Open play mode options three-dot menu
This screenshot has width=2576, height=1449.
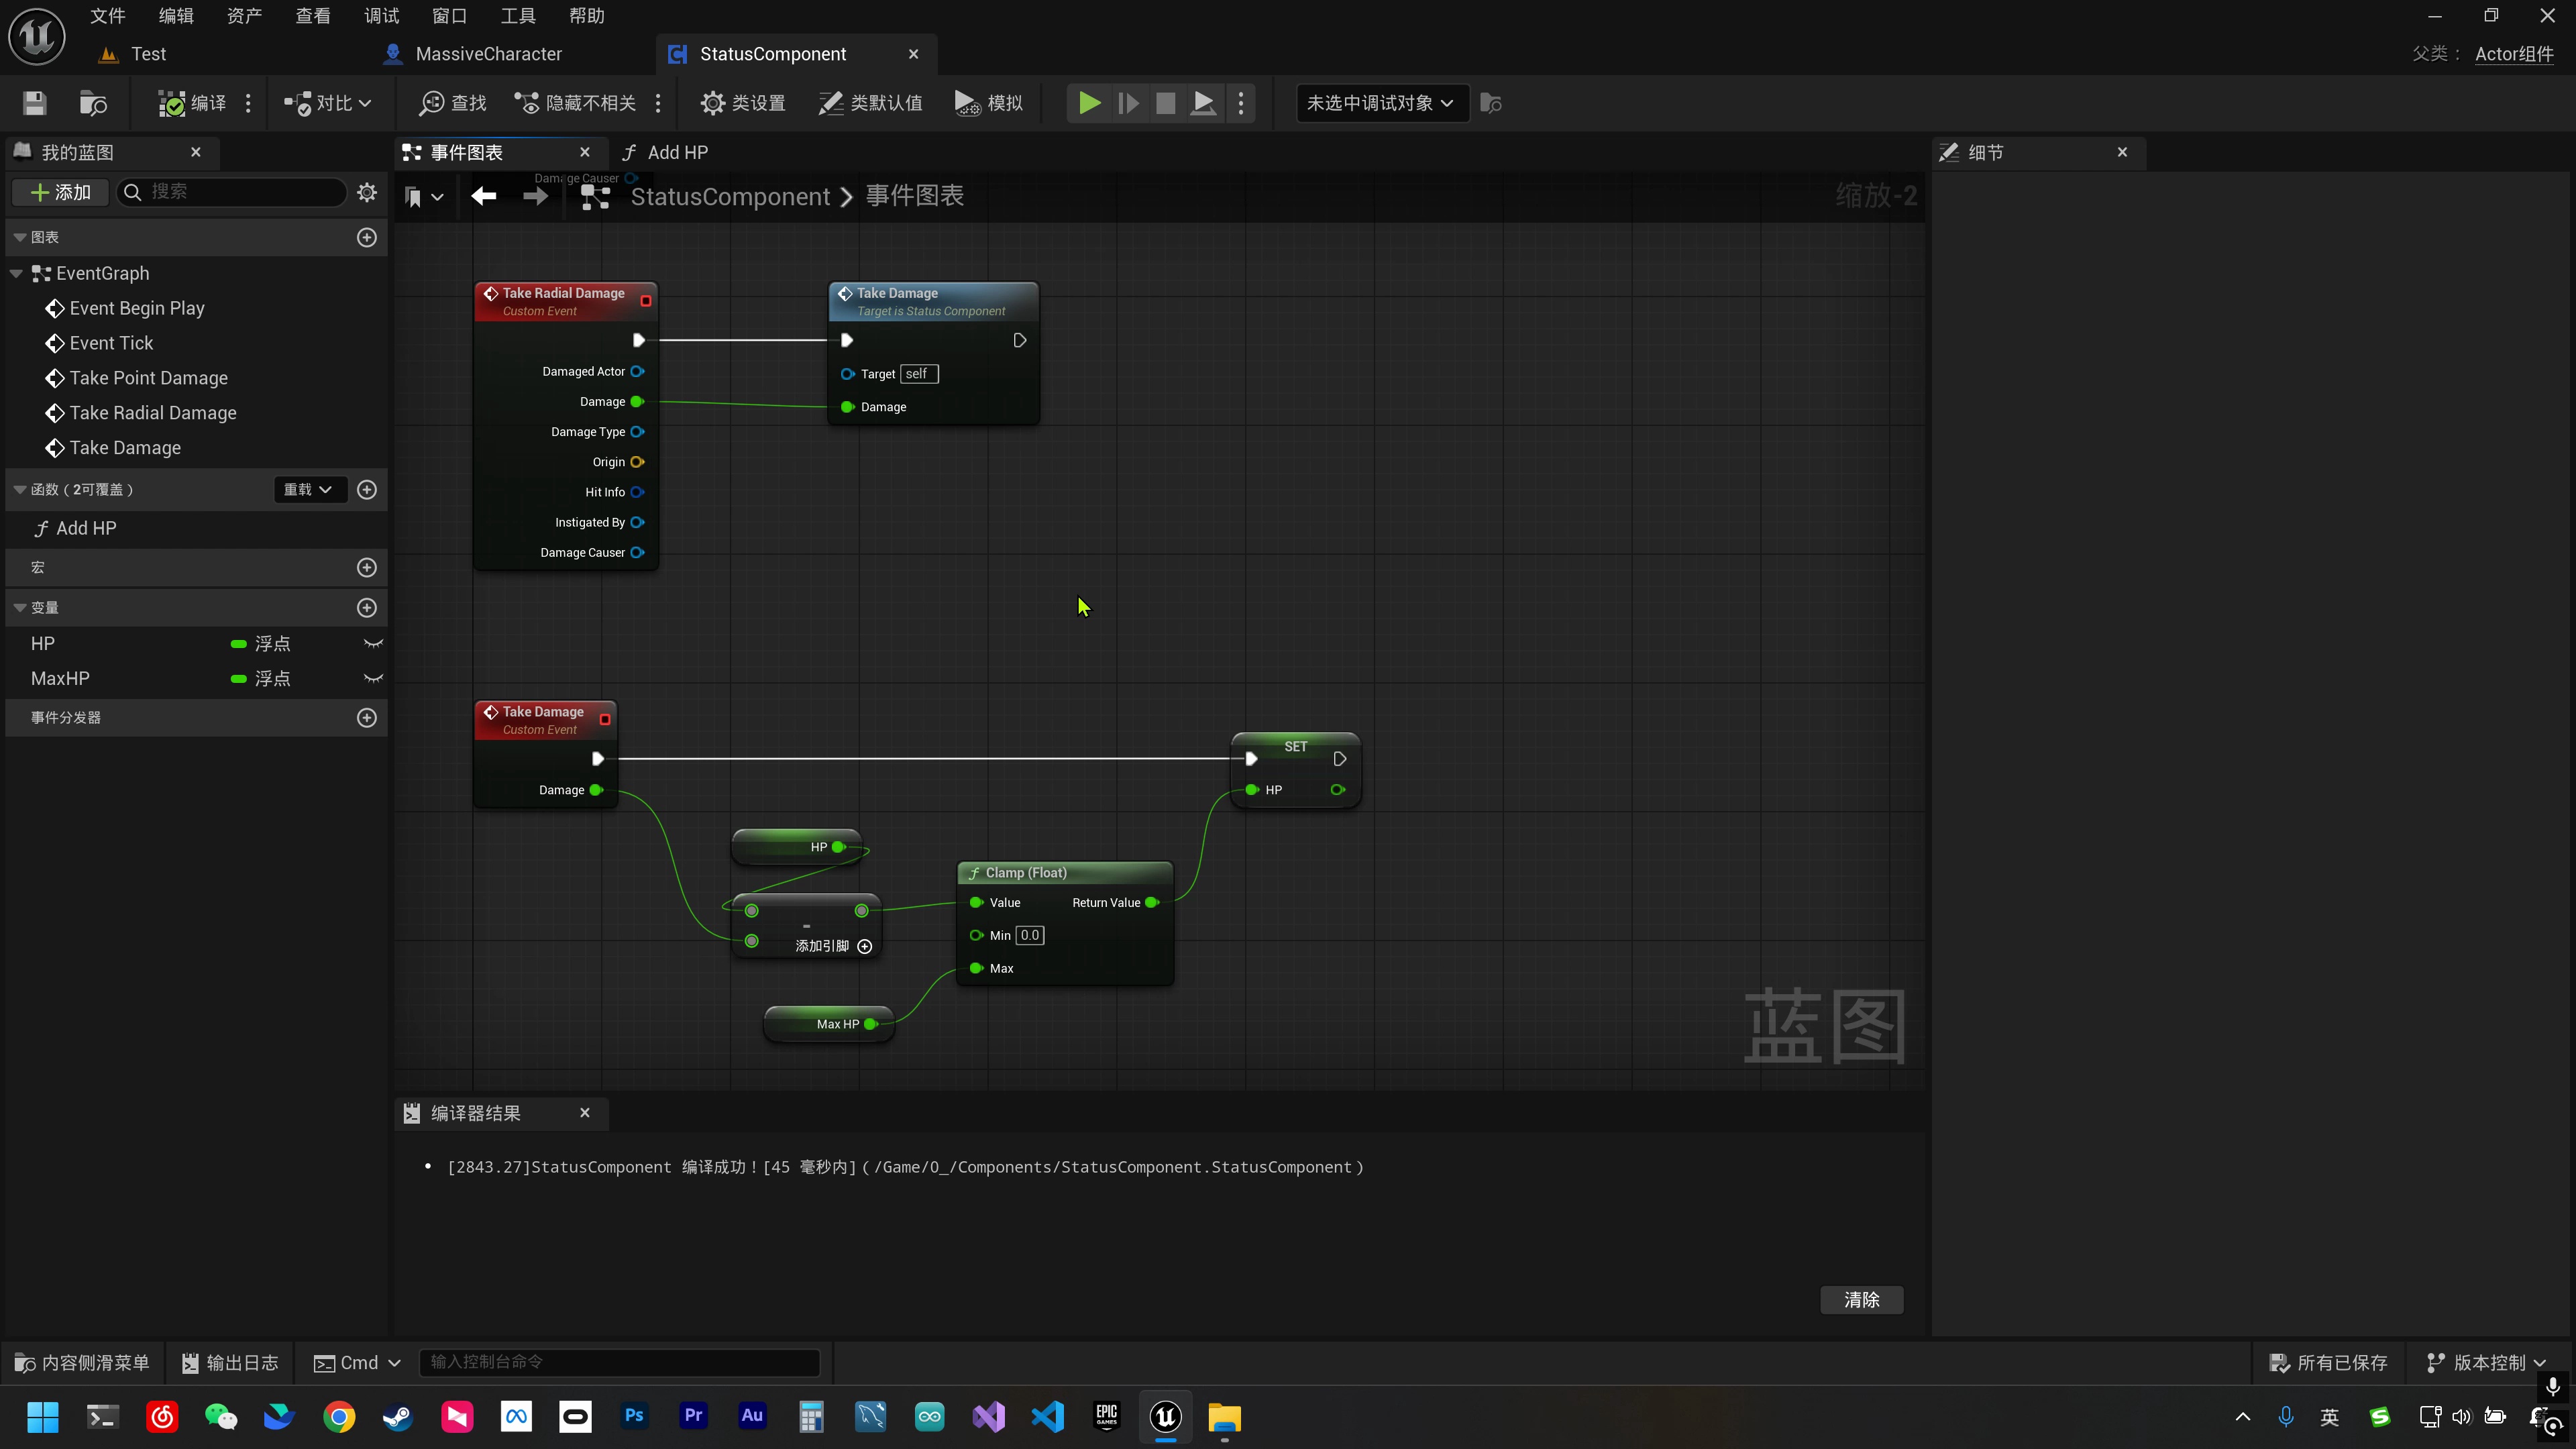point(1241,103)
